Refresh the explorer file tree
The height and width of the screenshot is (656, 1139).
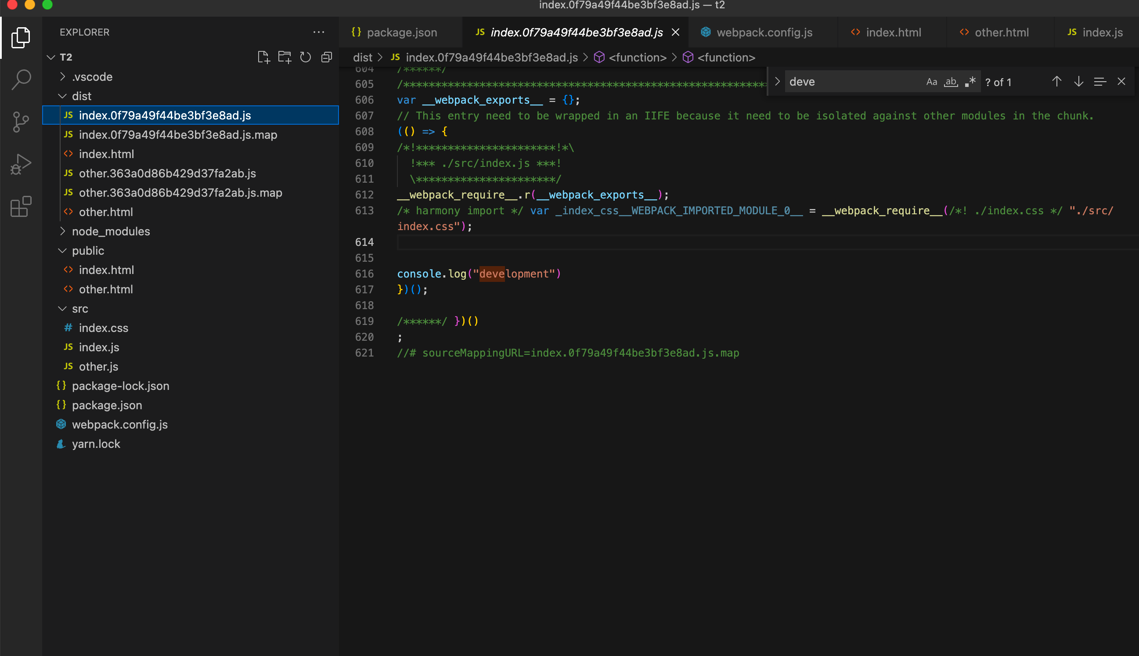(x=306, y=57)
